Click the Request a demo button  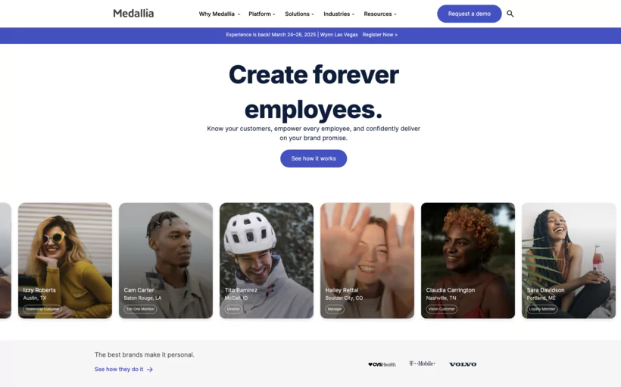pyautogui.click(x=470, y=14)
